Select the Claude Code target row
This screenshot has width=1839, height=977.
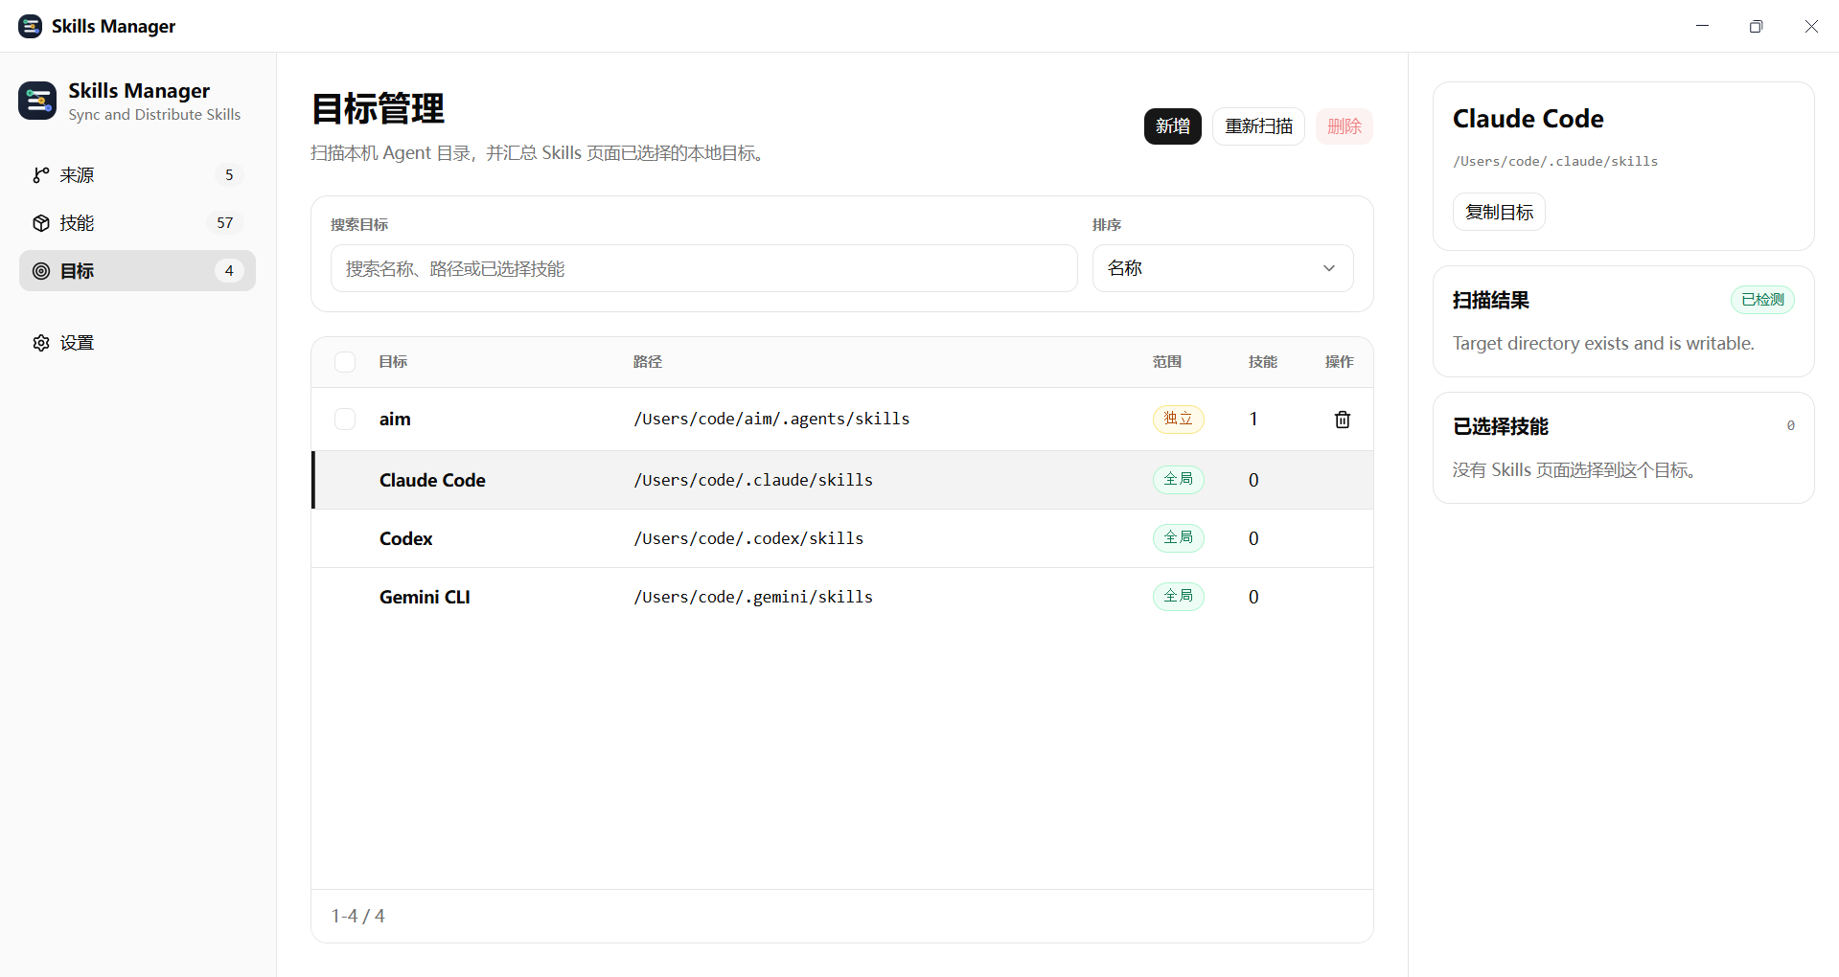(x=842, y=480)
